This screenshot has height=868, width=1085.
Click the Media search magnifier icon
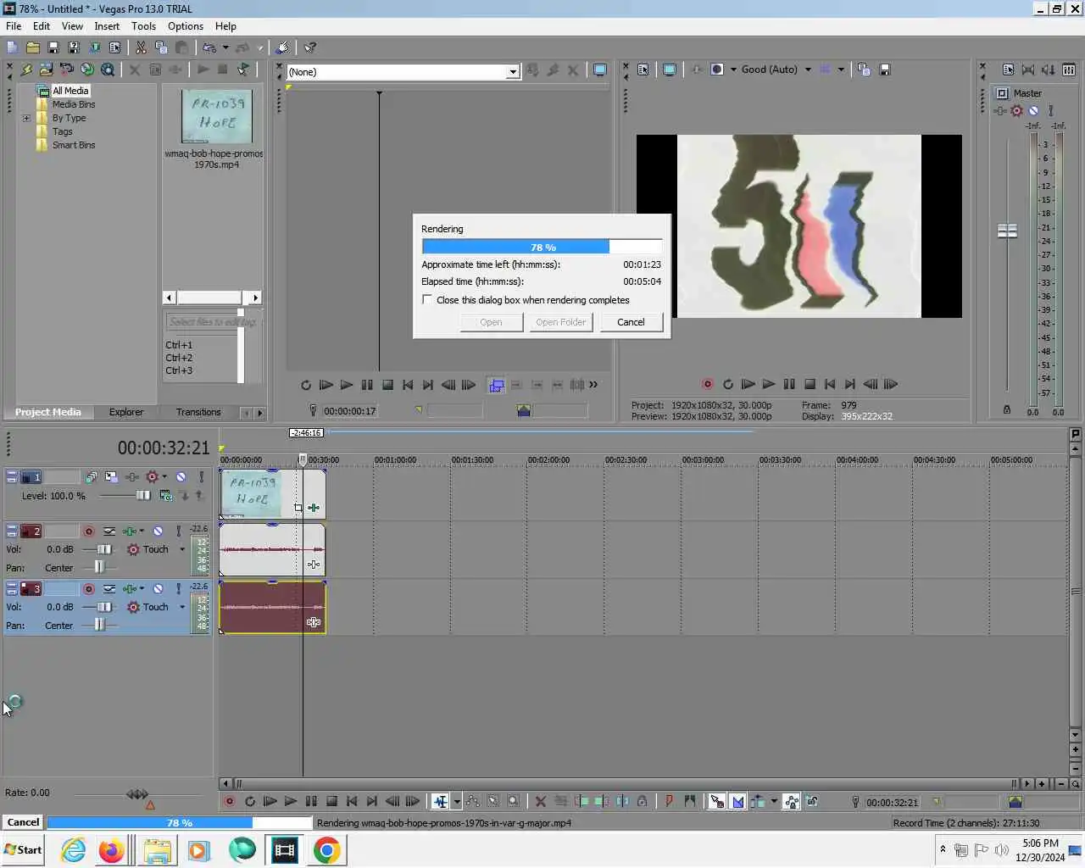click(x=108, y=70)
